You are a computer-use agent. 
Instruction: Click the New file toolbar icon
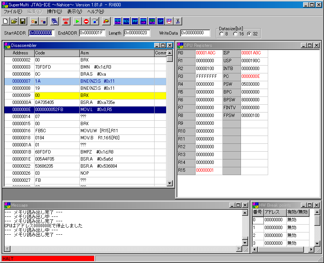[6, 21]
